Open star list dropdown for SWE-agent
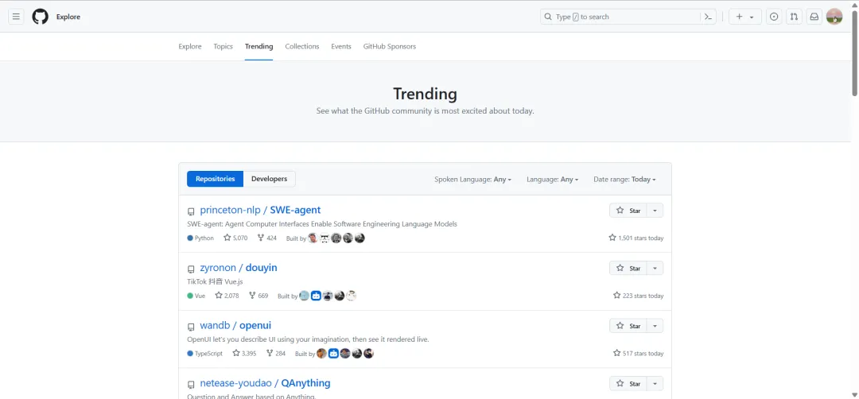The height and width of the screenshot is (399, 859). click(655, 211)
